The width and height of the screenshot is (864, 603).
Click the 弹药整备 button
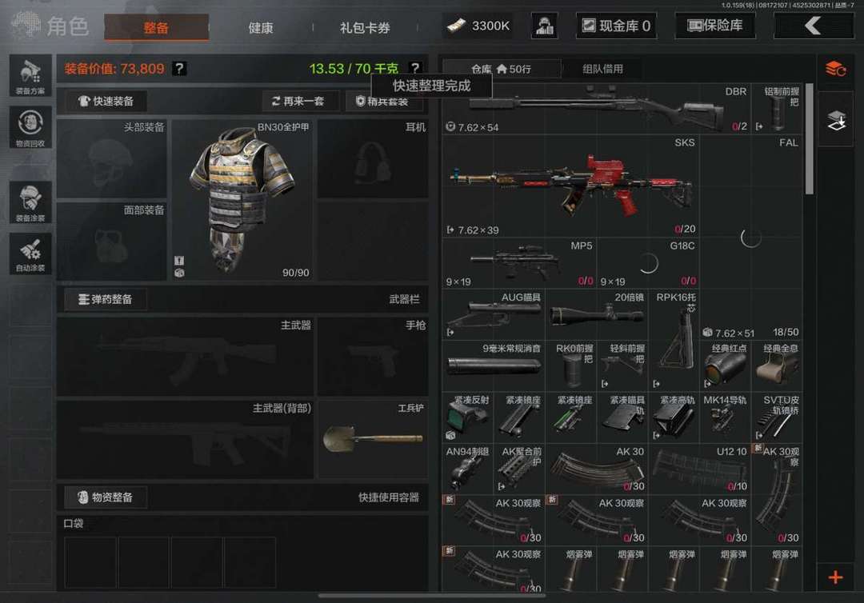point(105,299)
